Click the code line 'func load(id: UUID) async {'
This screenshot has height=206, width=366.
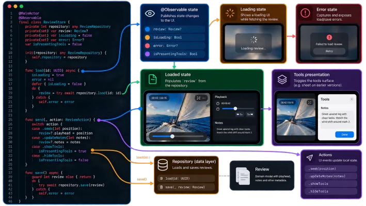click(52, 70)
